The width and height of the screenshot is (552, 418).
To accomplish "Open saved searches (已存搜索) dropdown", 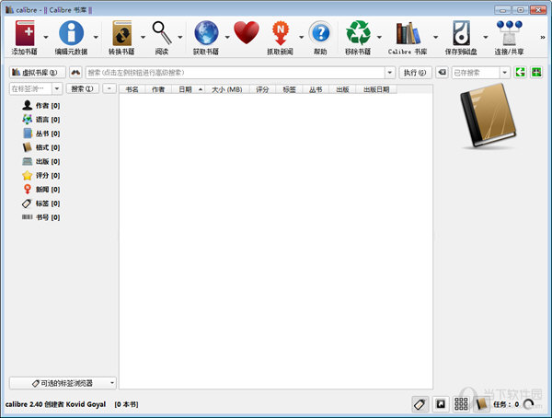I will [504, 73].
